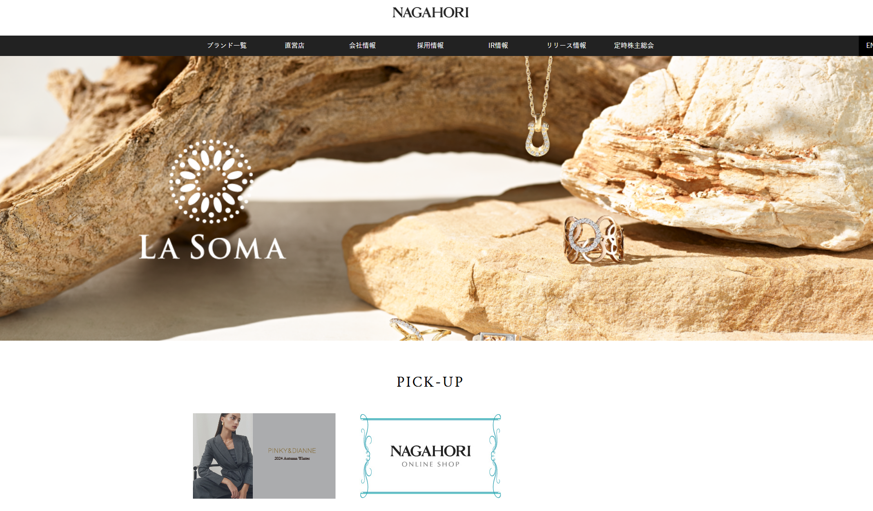Image resolution: width=873 pixels, height=511 pixels.
Task: Click the diamond circle ring on rock
Action: coord(593,240)
